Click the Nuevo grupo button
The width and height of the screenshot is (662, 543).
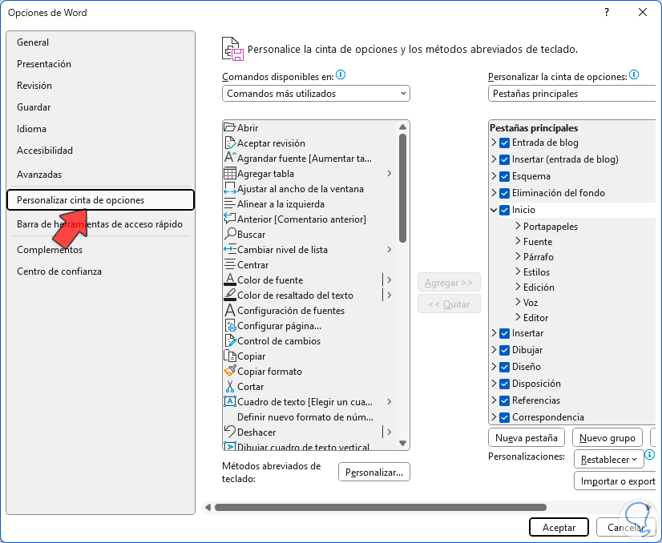coord(608,438)
